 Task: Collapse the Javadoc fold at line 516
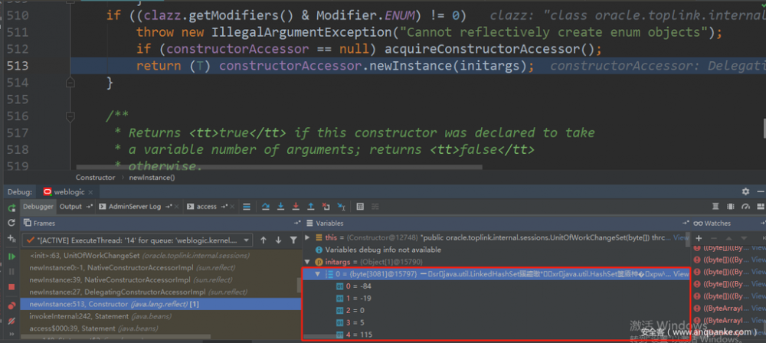(70, 116)
